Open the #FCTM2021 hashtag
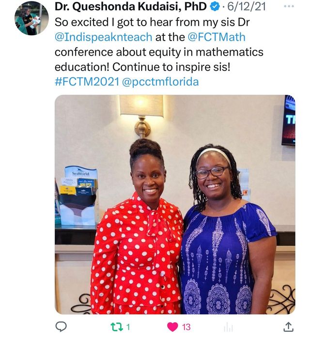310x342 pixels. (x=87, y=82)
